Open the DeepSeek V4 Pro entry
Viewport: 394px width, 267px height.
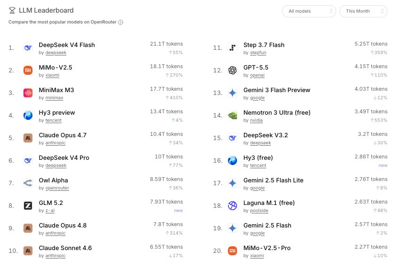pyautogui.click(x=64, y=158)
